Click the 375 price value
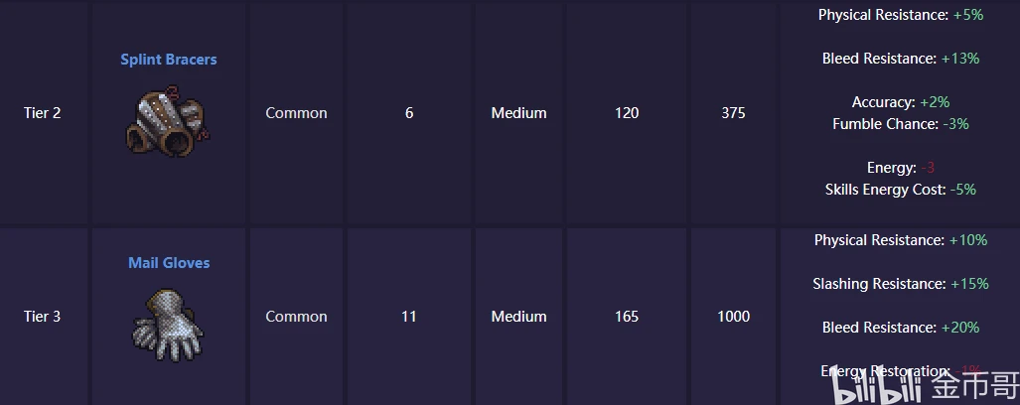The height and width of the screenshot is (405, 1020). click(x=733, y=113)
